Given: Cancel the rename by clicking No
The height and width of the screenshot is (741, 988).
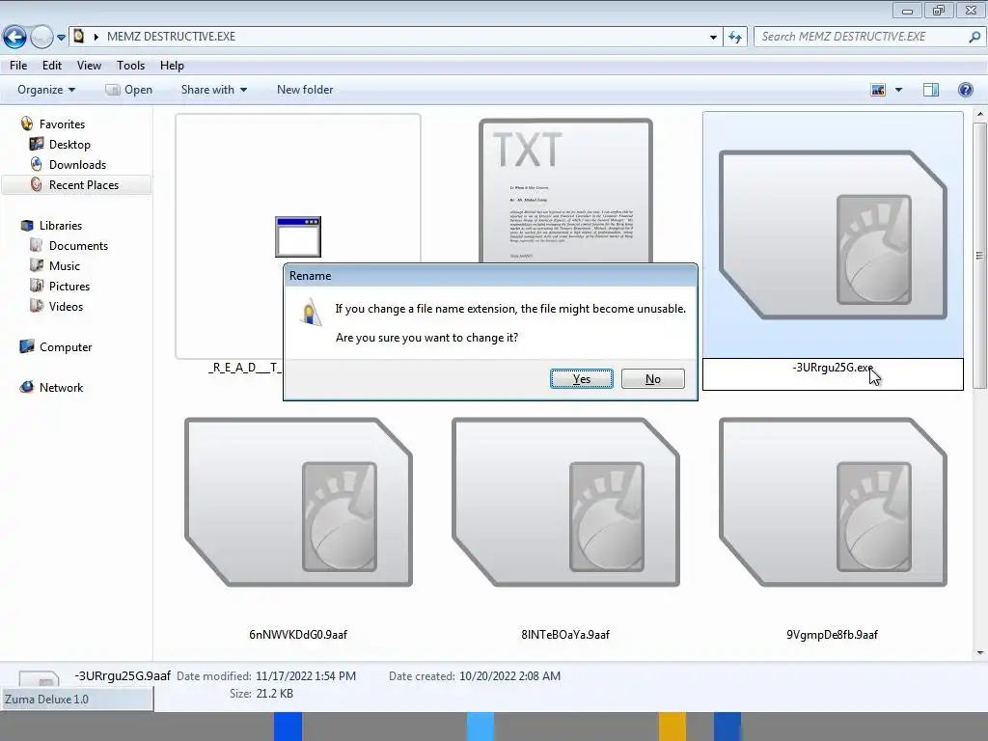Looking at the screenshot, I should click(653, 378).
